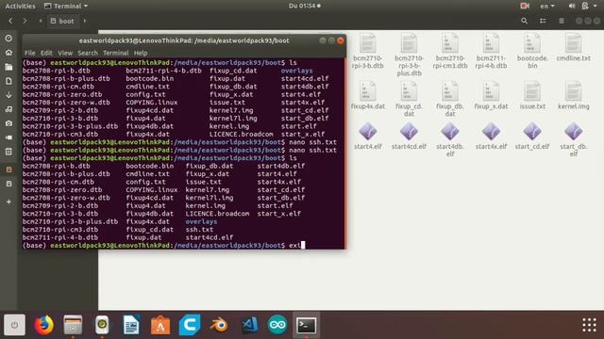The width and height of the screenshot is (604, 339).
Task: Toggle list view icon in Files toolbar
Action: coord(543,21)
